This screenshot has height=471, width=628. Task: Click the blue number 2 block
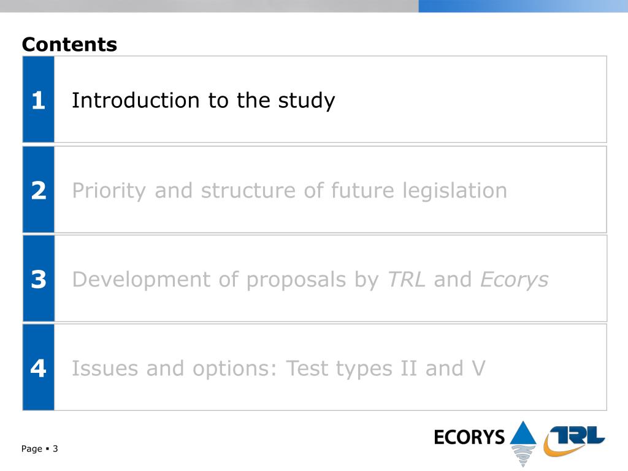click(x=39, y=190)
